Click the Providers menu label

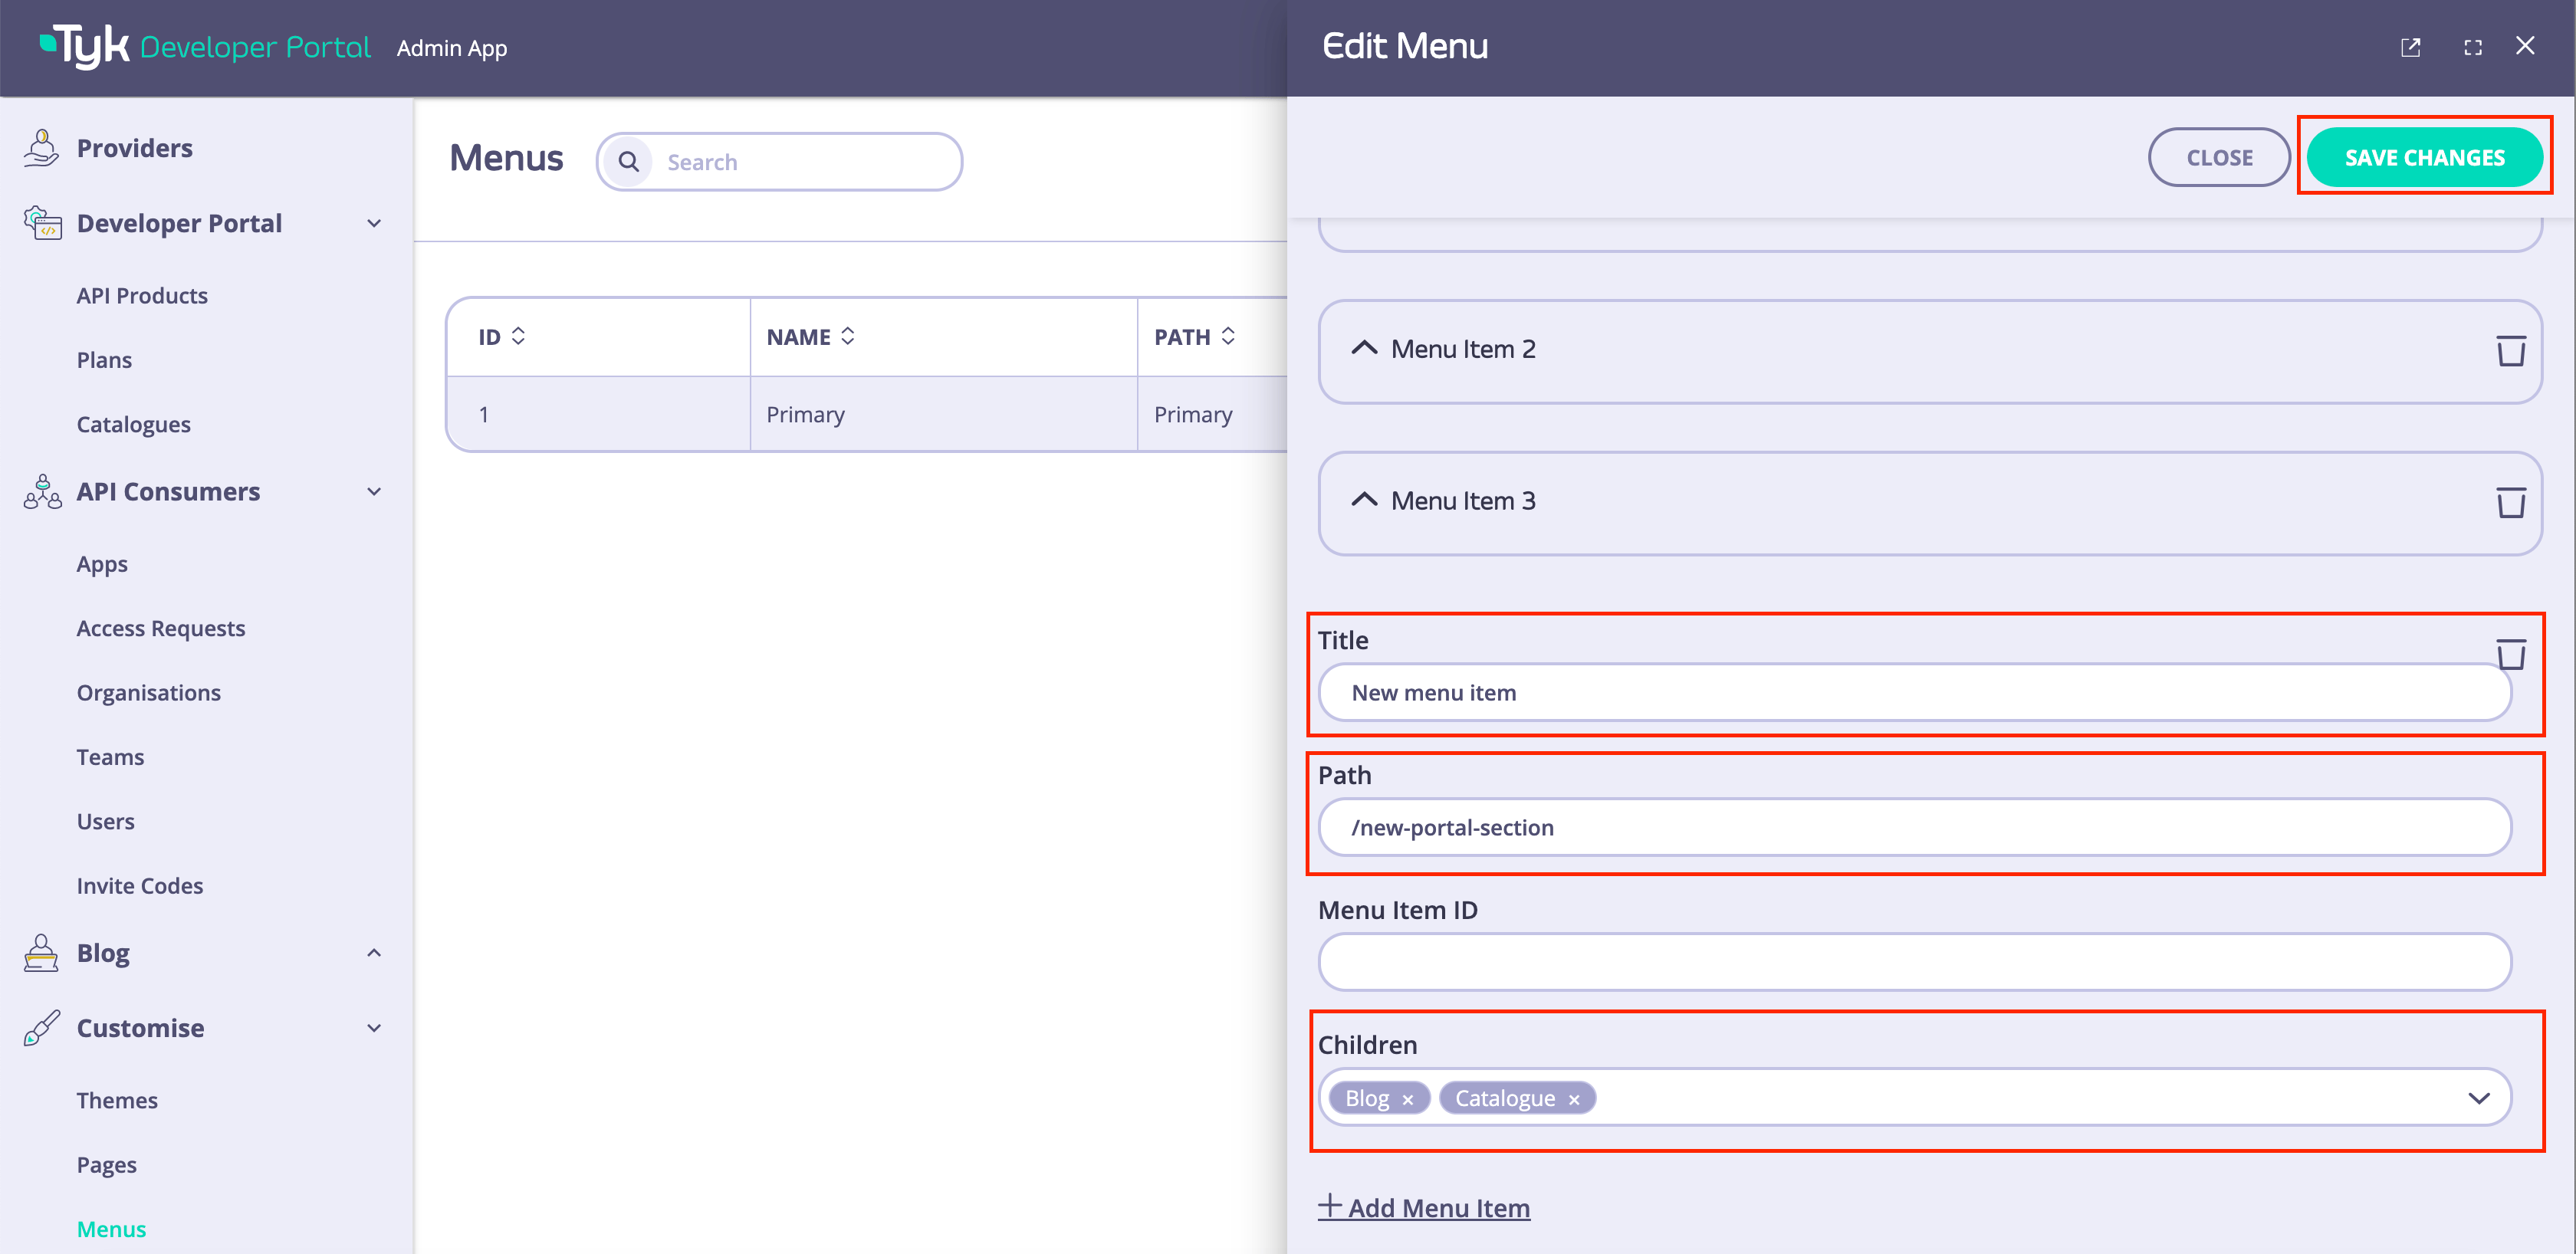tap(135, 148)
